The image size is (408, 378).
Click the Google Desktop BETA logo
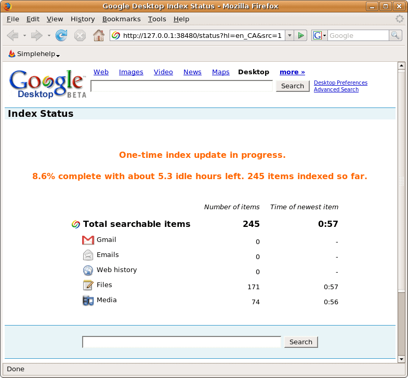(x=47, y=84)
